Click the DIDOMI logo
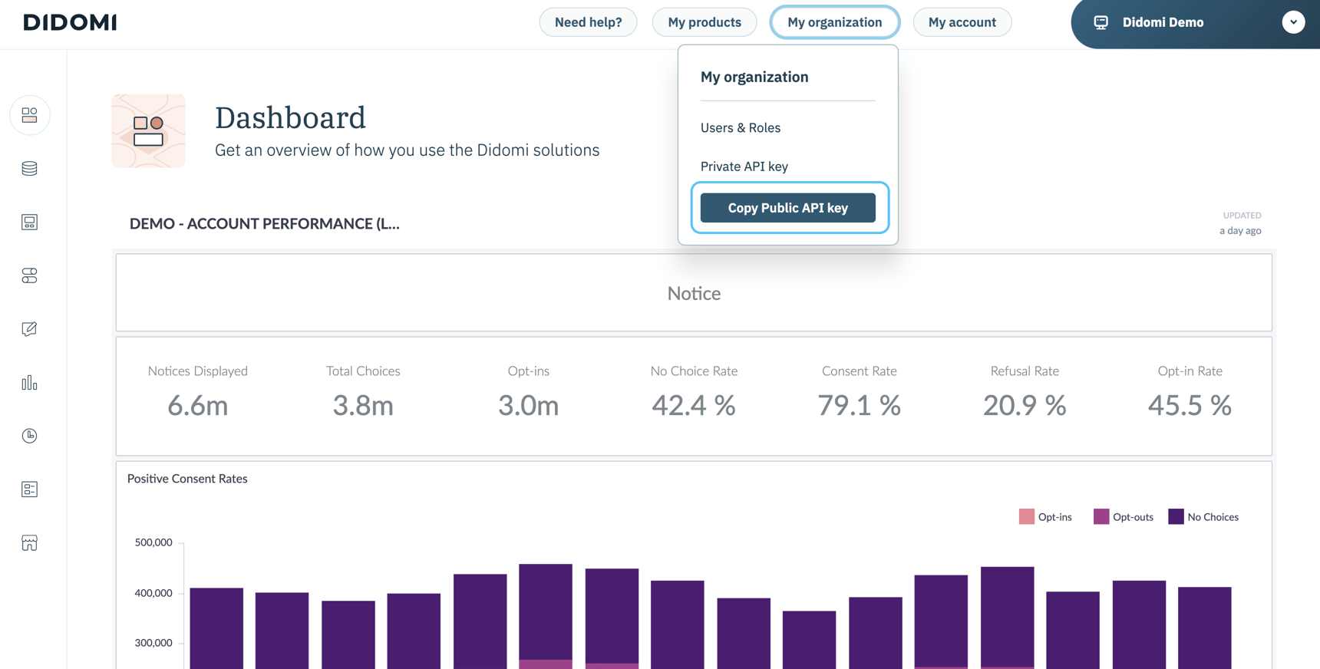1320x669 pixels. click(70, 22)
